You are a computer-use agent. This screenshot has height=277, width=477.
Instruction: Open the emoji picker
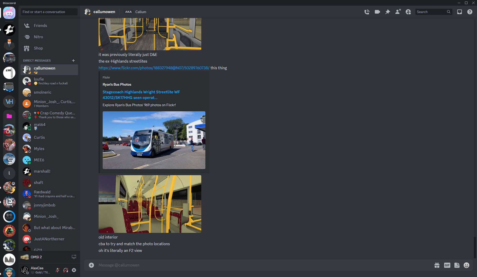(x=466, y=265)
